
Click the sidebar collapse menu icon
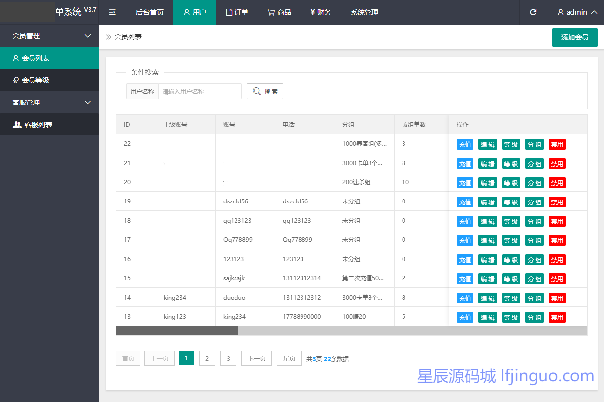(112, 12)
